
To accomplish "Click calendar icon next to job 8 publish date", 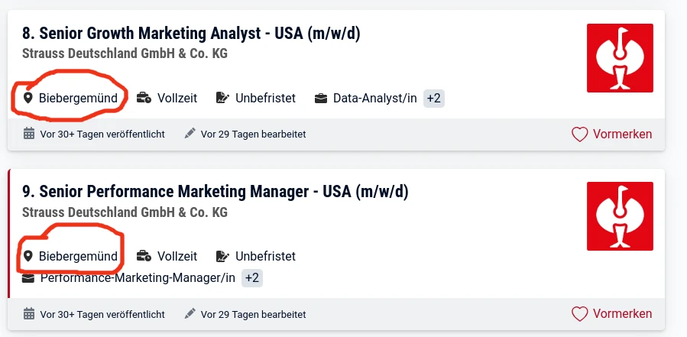I will point(29,134).
